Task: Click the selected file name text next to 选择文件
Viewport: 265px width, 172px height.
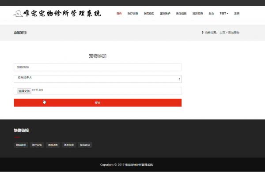Action: [38, 90]
